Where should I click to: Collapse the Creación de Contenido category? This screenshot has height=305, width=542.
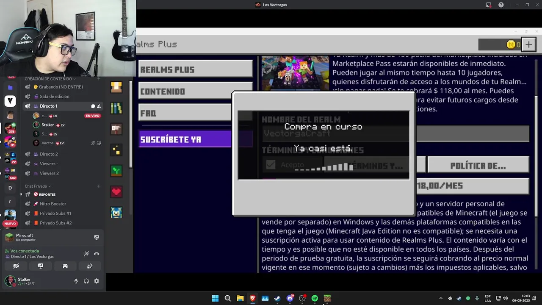pyautogui.click(x=50, y=79)
